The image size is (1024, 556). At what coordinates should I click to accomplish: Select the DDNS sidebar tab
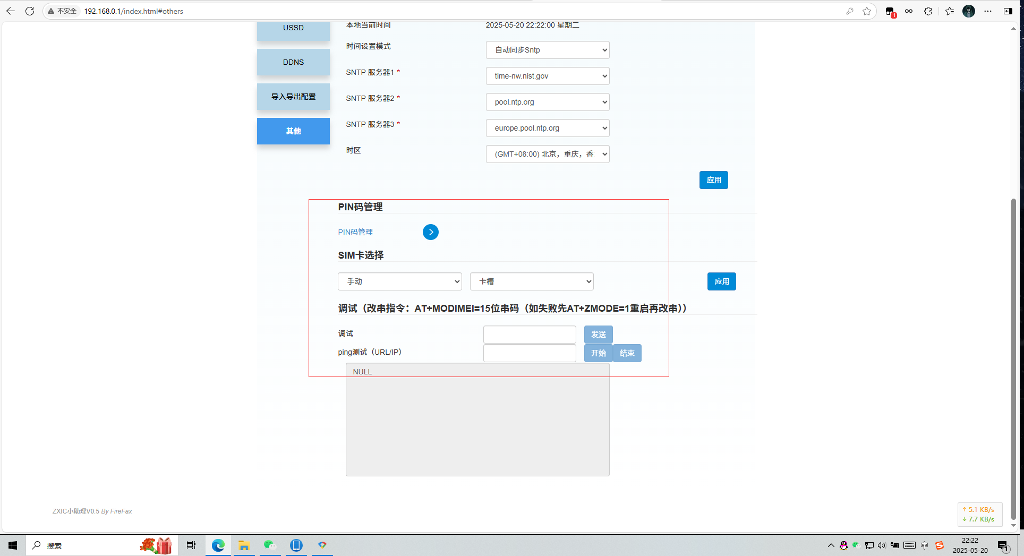(x=293, y=62)
